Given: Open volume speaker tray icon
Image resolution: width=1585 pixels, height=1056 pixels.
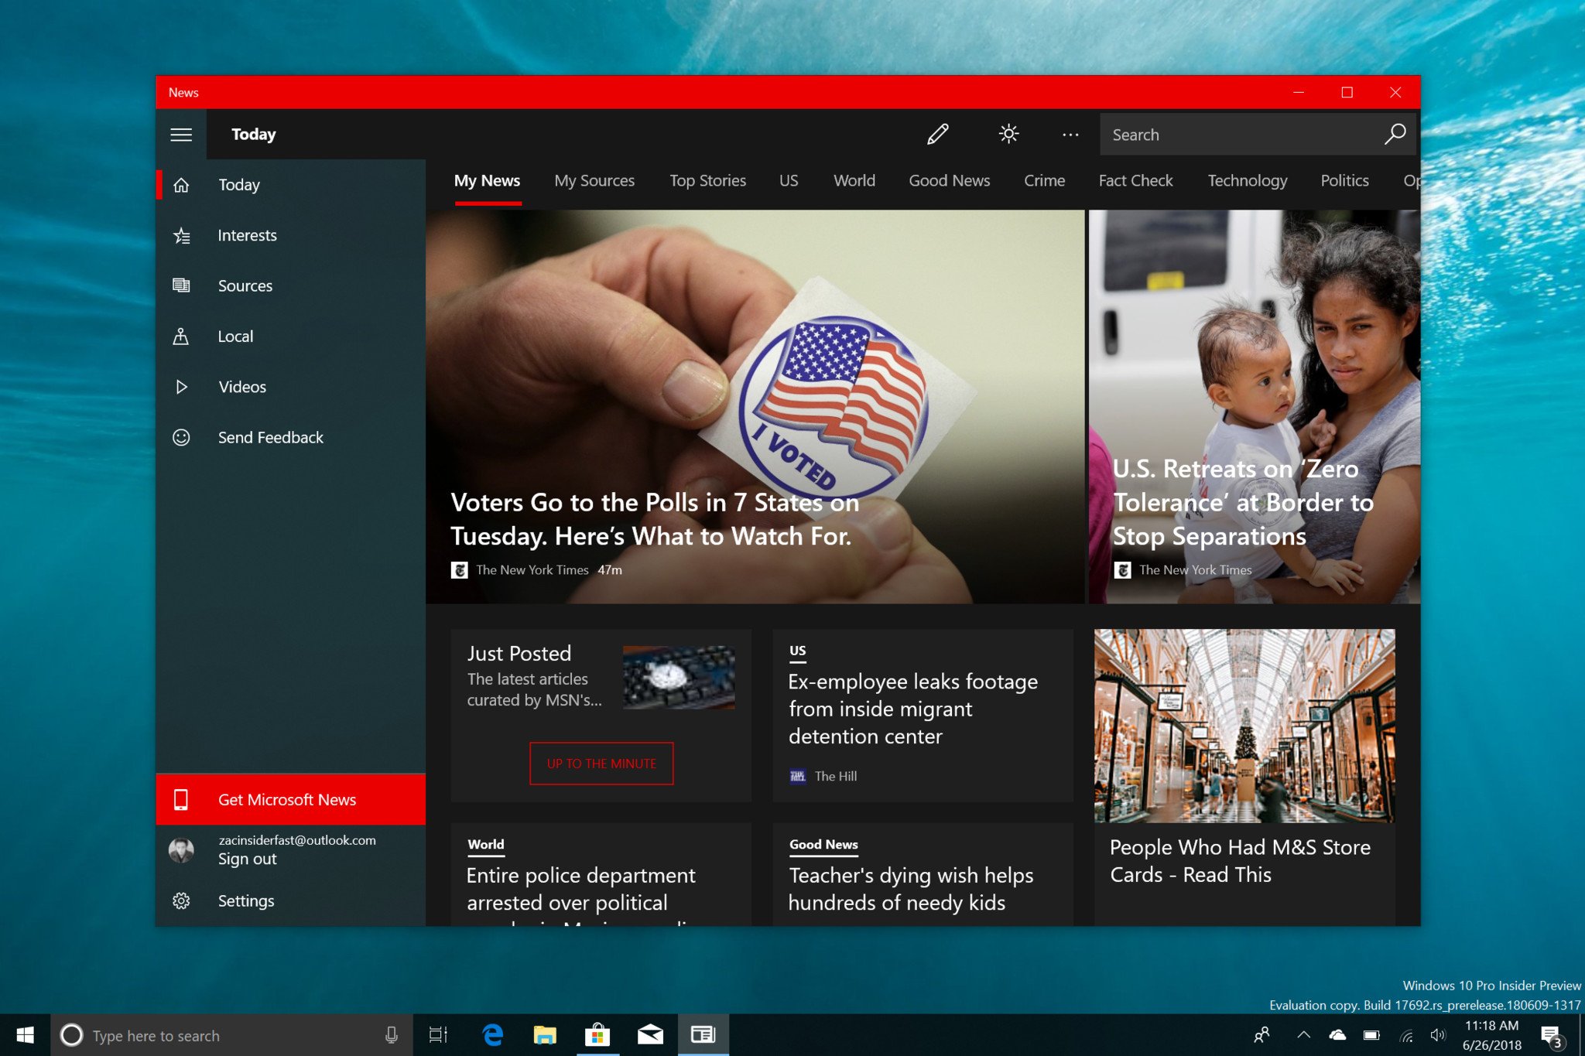Looking at the screenshot, I should (1438, 1035).
